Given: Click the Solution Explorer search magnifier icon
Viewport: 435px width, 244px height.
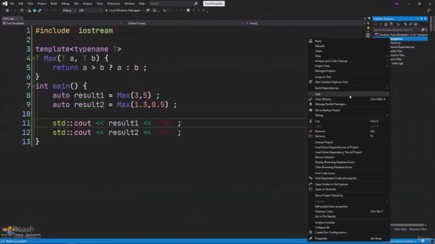Looking at the screenshot, I should point(423,30).
